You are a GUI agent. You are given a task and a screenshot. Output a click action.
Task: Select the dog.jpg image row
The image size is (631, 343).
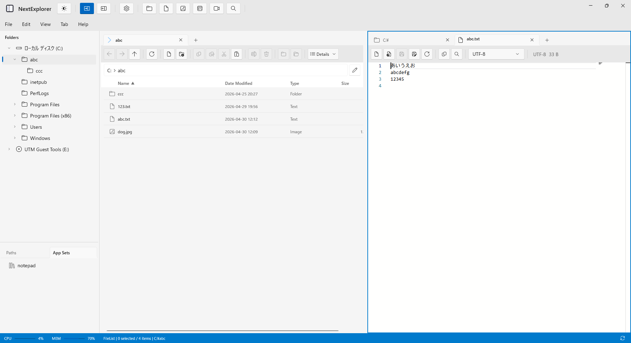[233, 132]
